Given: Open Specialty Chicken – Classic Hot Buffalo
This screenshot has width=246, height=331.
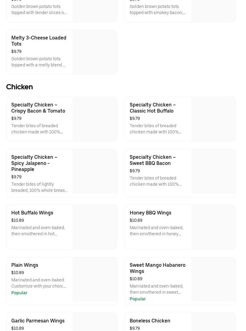Looking at the screenshot, I should point(153,108).
